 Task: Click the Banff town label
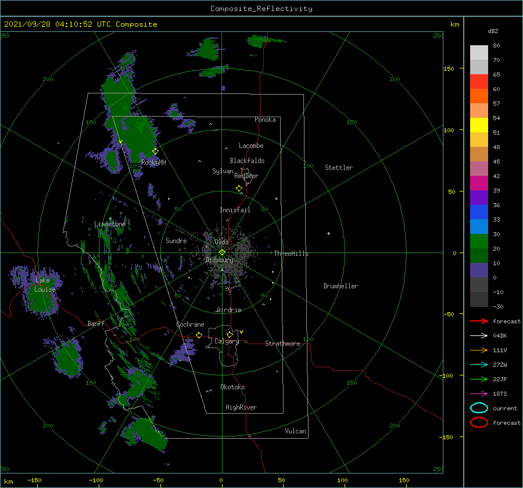[96, 323]
